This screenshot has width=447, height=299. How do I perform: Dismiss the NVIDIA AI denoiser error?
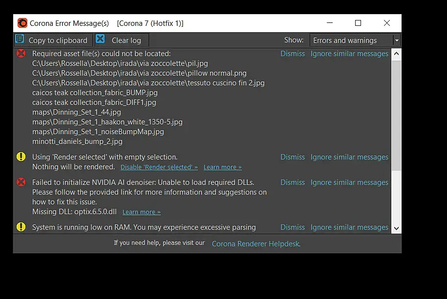click(x=293, y=182)
